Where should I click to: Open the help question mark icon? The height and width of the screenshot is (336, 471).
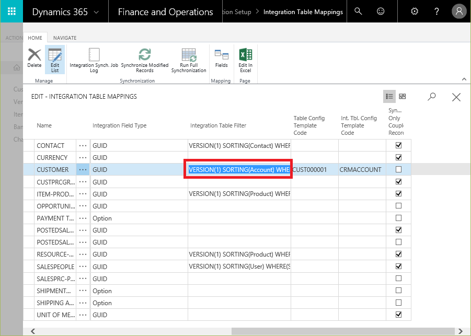pyautogui.click(x=436, y=11)
